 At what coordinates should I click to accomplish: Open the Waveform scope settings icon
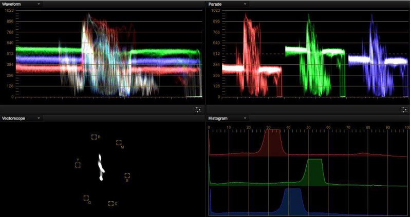coord(198,110)
